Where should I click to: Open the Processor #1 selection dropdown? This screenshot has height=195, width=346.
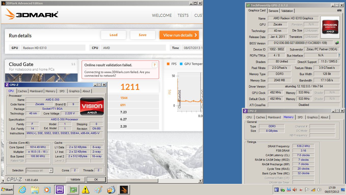tap(39, 171)
